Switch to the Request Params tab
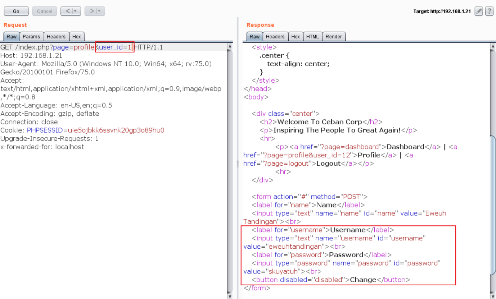The image size is (496, 299). (31, 37)
